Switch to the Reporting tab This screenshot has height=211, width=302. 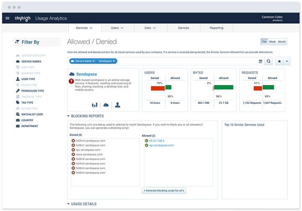click(x=216, y=28)
